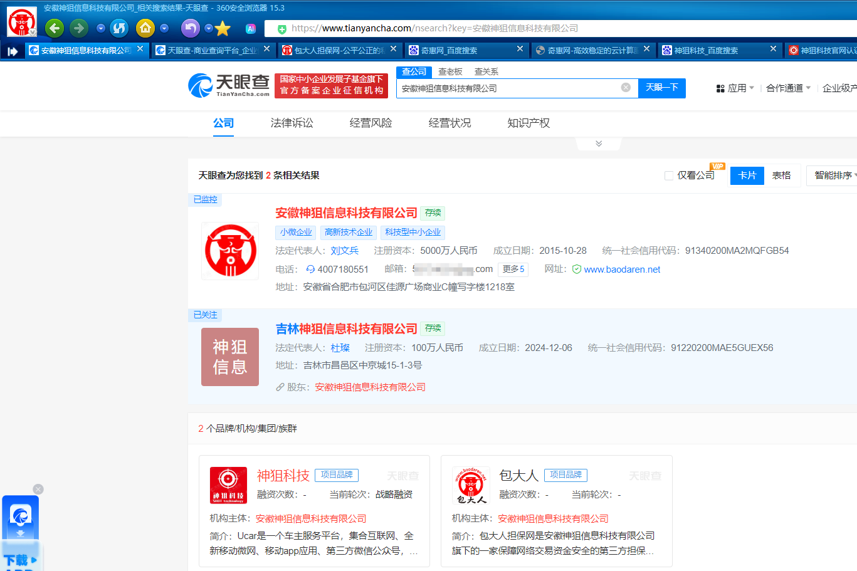This screenshot has height=571, width=857.
Task: Open company page for 吉林神狙信息科技有限公司
Action: click(347, 328)
